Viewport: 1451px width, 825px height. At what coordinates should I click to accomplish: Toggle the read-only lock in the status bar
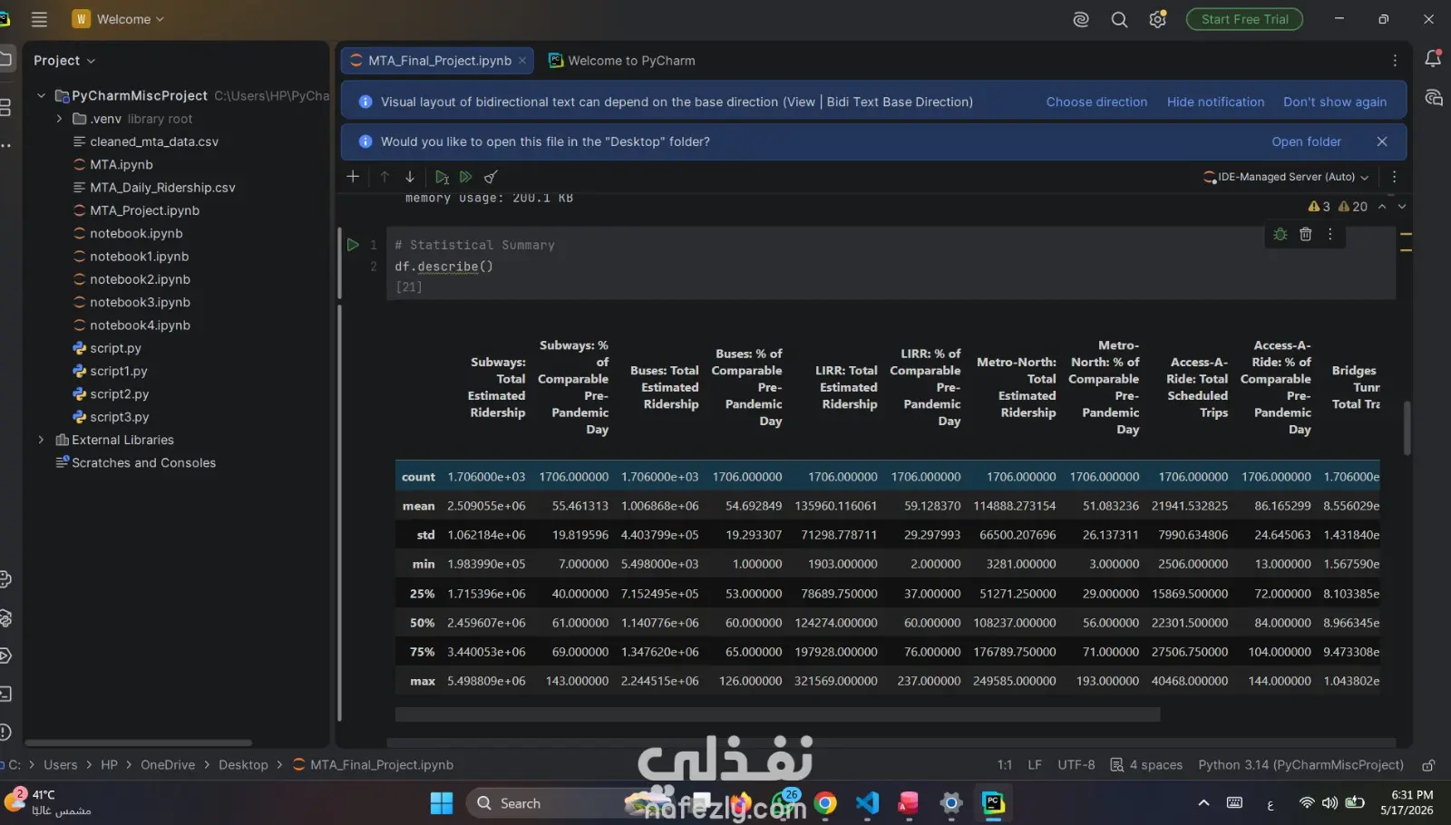point(1428,765)
